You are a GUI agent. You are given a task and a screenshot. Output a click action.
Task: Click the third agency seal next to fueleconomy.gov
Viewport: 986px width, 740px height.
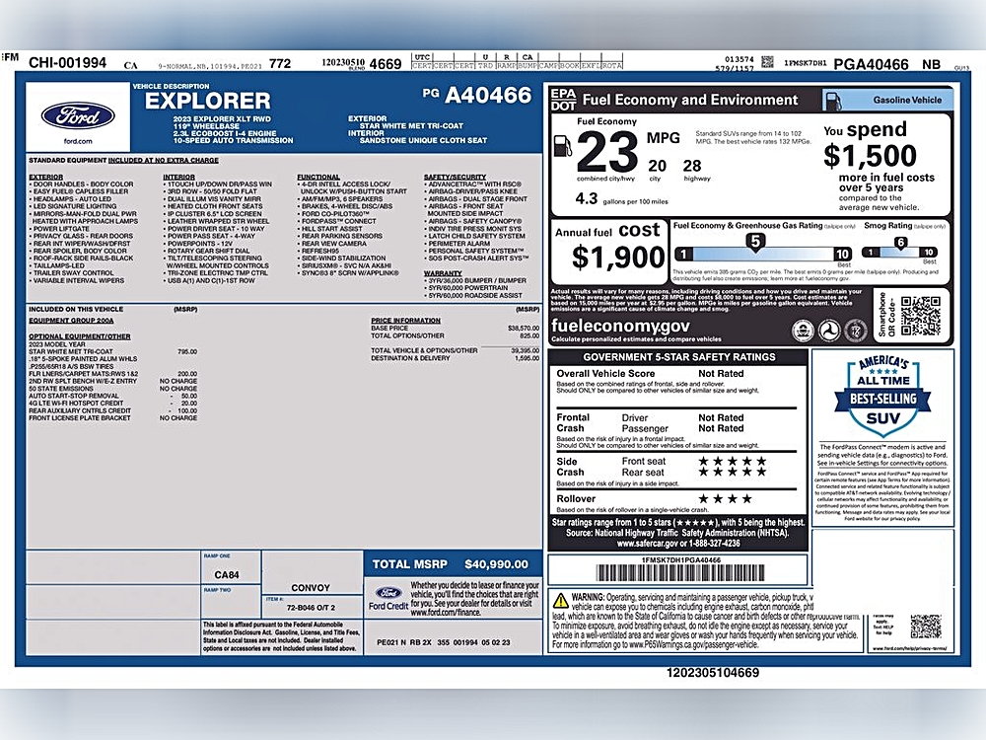click(855, 331)
